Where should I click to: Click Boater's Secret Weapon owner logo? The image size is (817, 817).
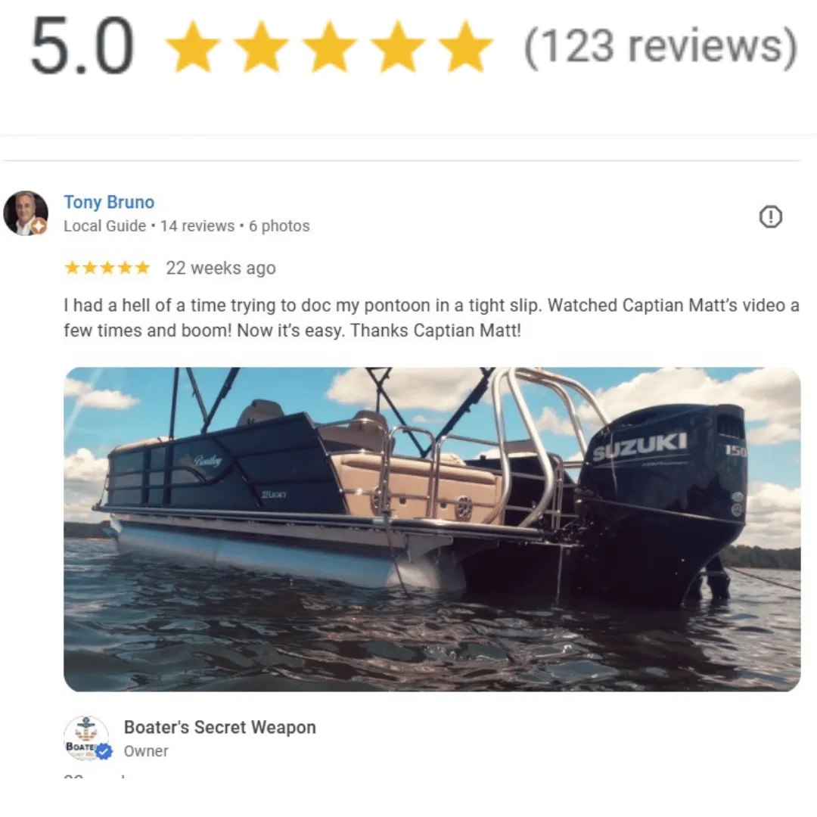(x=86, y=738)
